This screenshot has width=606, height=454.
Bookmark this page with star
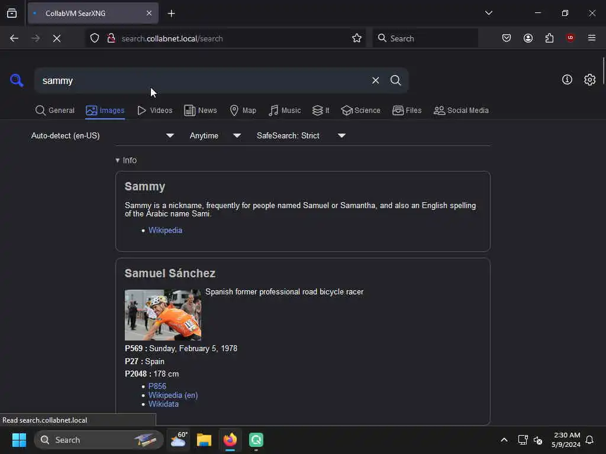[357, 38]
